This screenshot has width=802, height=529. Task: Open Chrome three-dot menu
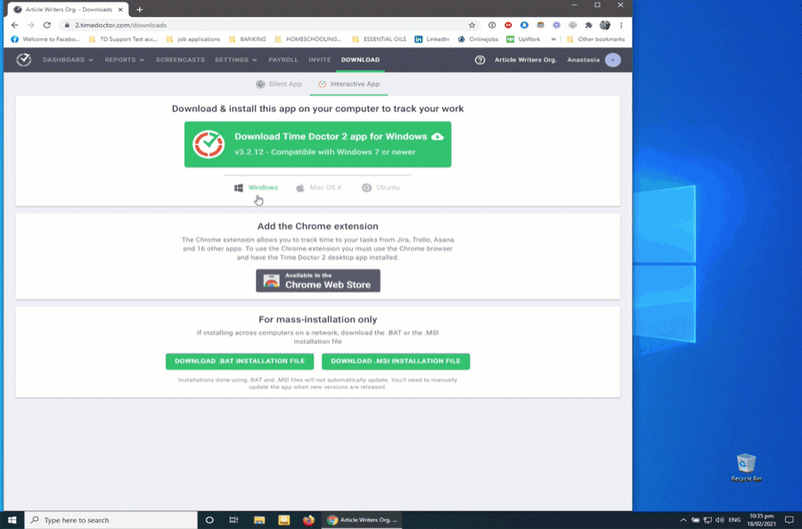pyautogui.click(x=621, y=25)
